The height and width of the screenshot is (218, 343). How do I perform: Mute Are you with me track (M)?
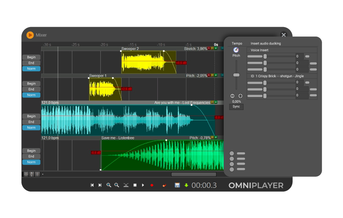(216, 102)
